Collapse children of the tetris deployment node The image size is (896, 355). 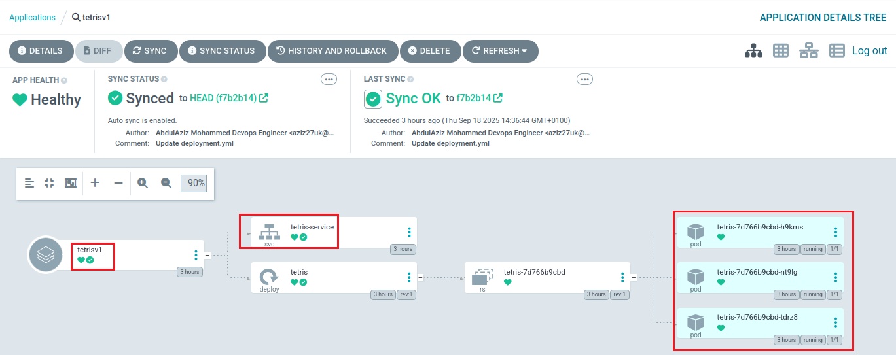pos(420,277)
